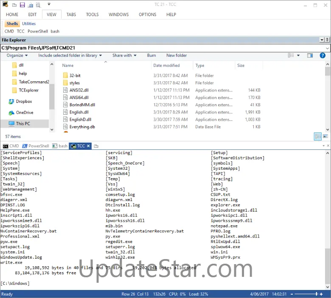Launch TCC from the Shells toolbar
The height and width of the screenshot is (298, 331).
click(21, 31)
